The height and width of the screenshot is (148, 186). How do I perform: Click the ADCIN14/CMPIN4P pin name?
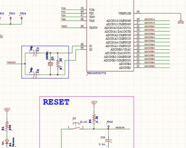click(119, 21)
